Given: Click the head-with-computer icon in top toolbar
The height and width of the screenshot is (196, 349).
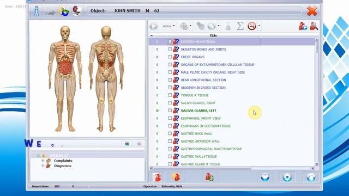Looking at the screenshot, I should coord(77,11).
